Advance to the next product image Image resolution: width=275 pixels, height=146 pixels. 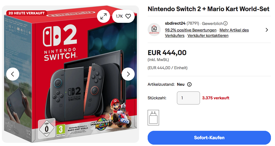(128, 74)
